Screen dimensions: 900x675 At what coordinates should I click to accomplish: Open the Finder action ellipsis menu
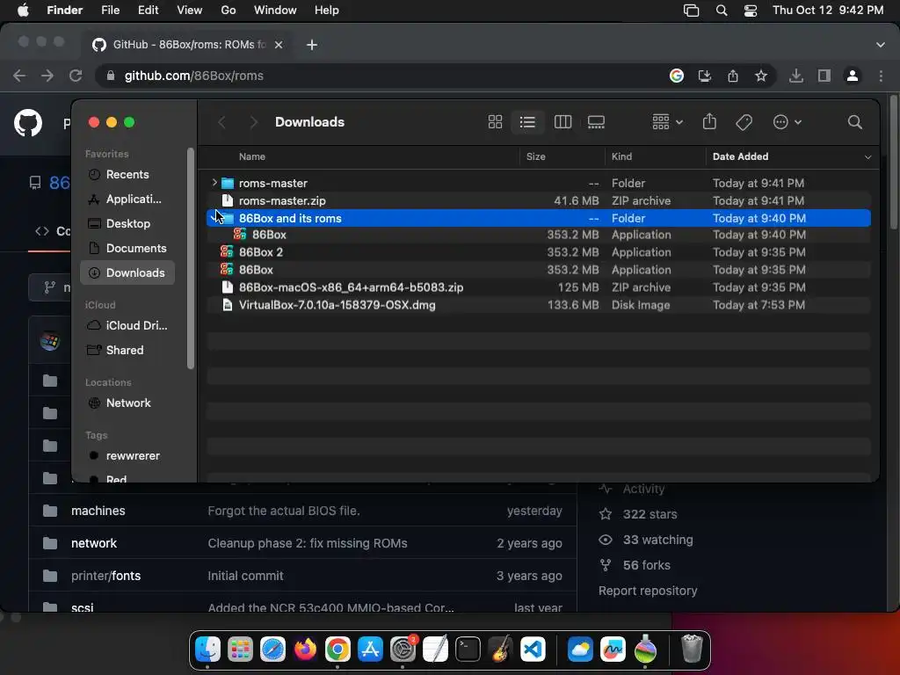point(787,121)
